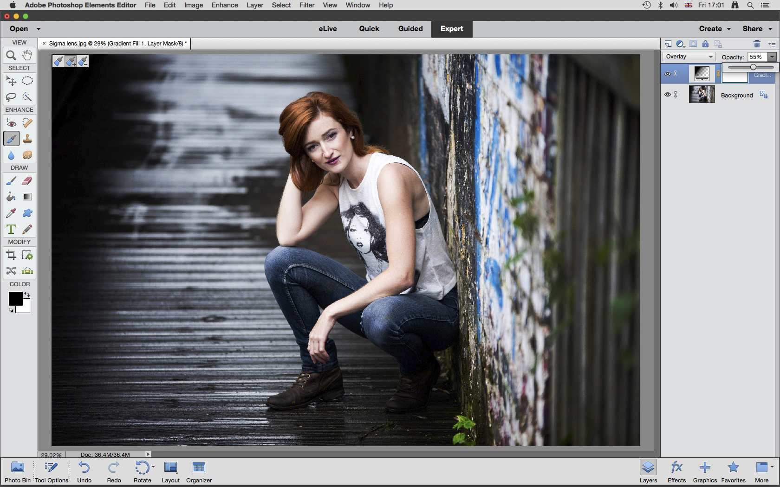Open the Overlay blend mode dropdown
The image size is (780, 487).
[689, 57]
